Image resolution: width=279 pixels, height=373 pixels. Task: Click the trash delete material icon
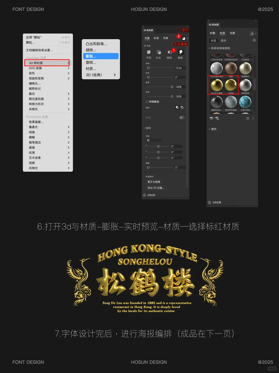click(x=253, y=118)
